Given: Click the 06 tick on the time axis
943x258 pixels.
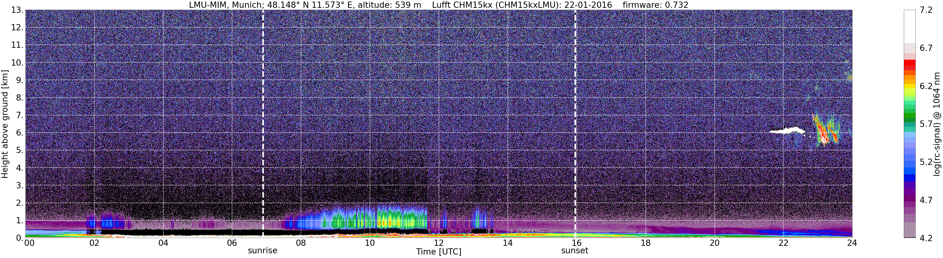Looking at the screenshot, I should pos(232,243).
